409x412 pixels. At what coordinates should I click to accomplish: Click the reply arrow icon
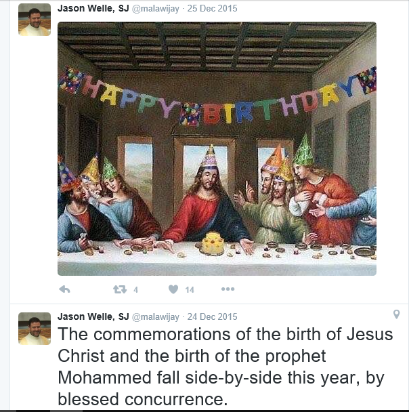(65, 289)
